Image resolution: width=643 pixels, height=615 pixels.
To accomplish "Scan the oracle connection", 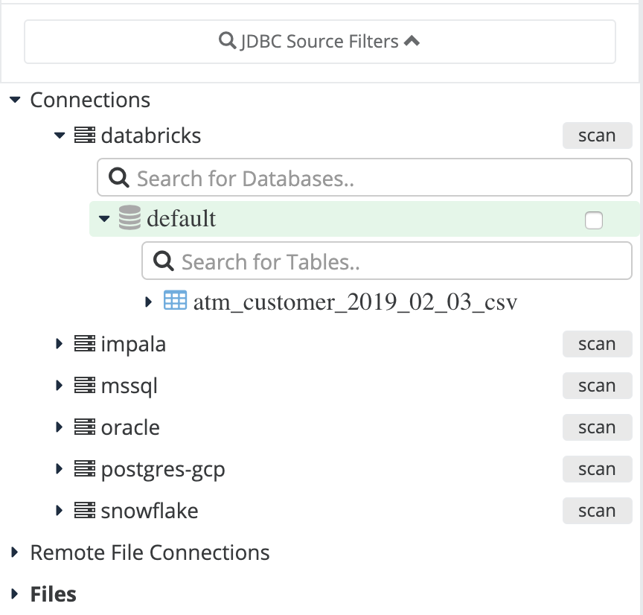I will coord(597,427).
